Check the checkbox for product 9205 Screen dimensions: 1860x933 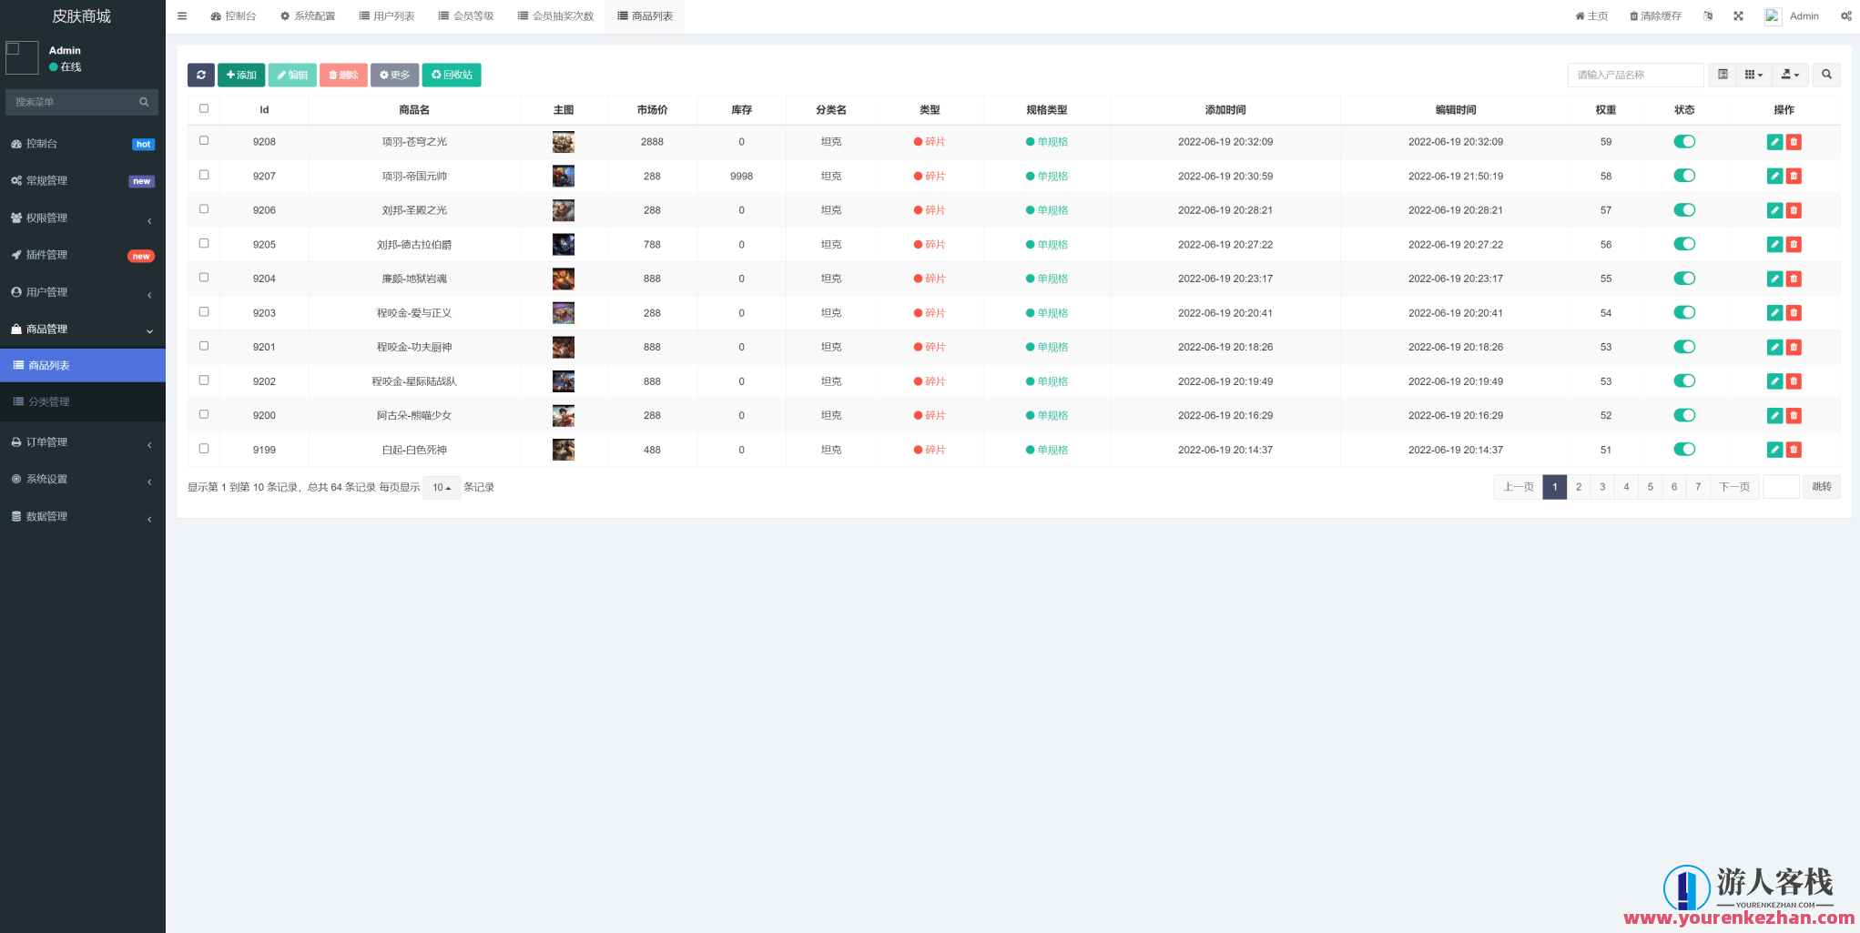(204, 244)
